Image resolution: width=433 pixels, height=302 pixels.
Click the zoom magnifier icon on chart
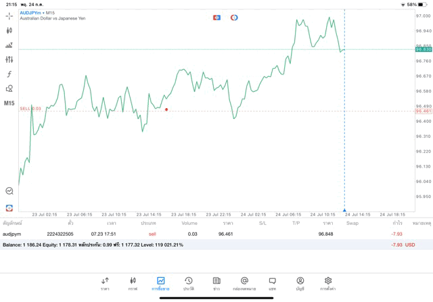point(9,191)
